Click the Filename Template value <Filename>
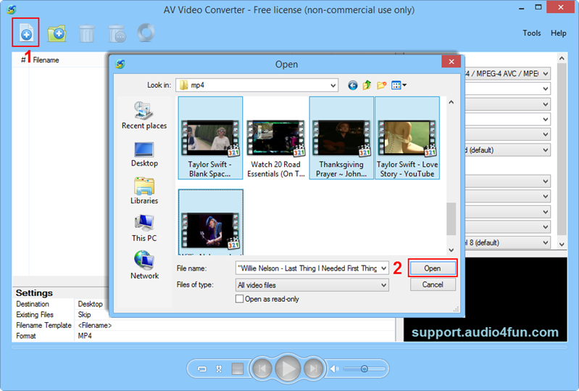 point(94,325)
